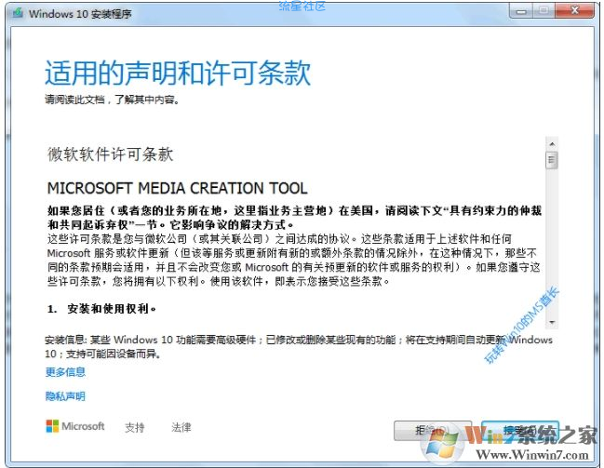
Task: Open the 支持 footer link
Action: [x=134, y=427]
